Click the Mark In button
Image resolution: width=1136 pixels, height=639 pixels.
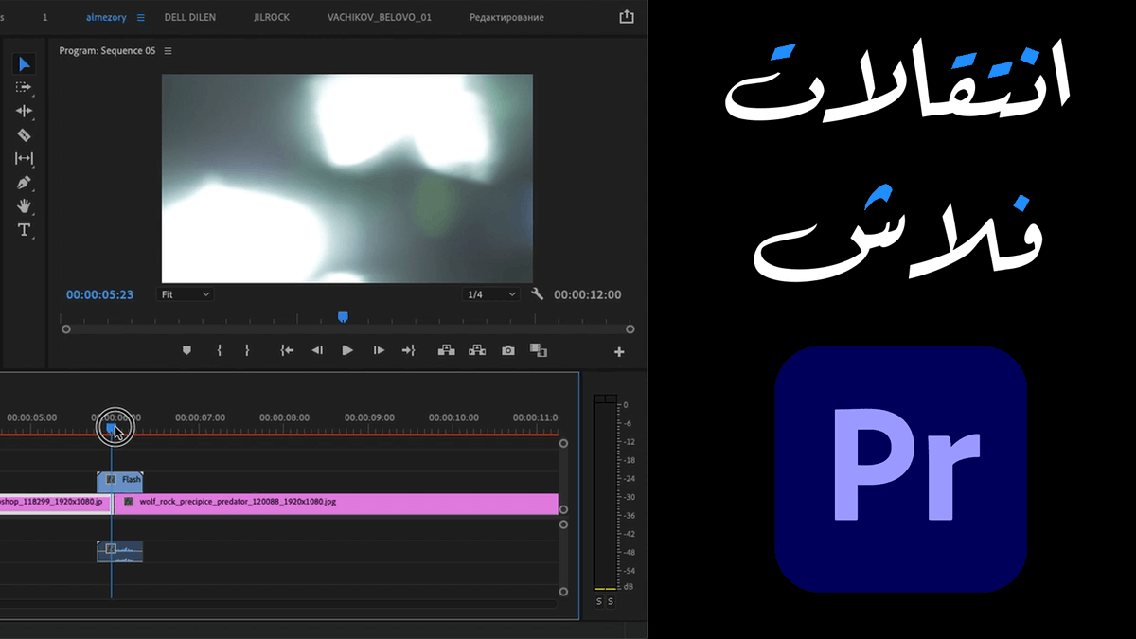point(219,350)
